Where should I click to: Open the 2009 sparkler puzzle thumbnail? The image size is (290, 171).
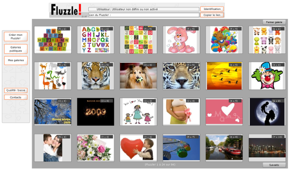pyautogui.click(x=96, y=112)
